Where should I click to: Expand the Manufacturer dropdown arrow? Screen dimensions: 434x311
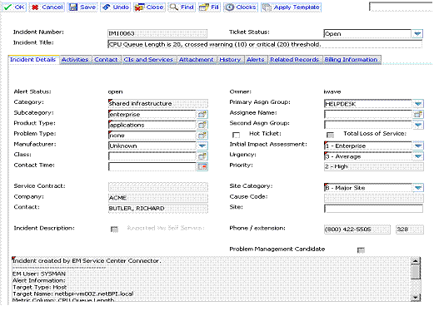coord(202,146)
